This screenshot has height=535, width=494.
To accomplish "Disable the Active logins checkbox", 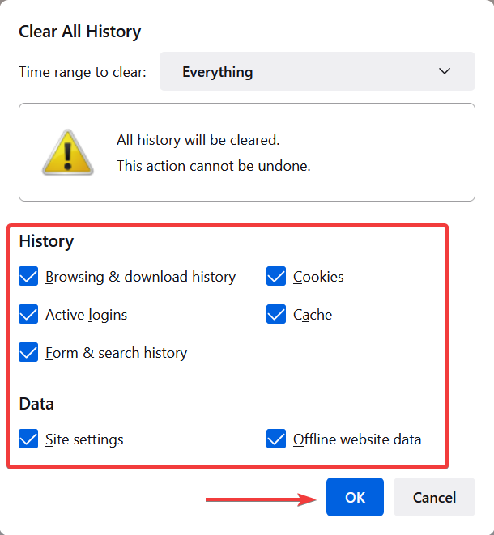I will click(x=28, y=314).
